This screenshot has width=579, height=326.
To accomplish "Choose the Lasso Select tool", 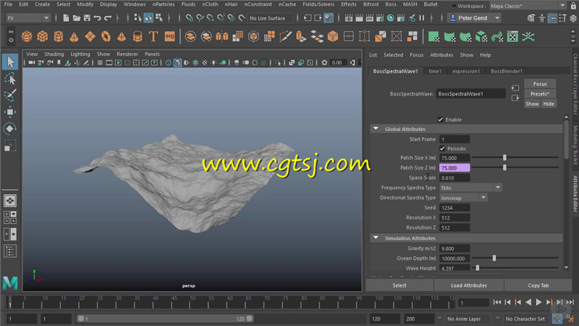I will pyautogui.click(x=10, y=79).
